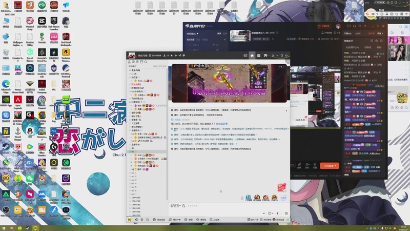
Task: Open 组件广场 in YY bottom bar
Action: 253,220
